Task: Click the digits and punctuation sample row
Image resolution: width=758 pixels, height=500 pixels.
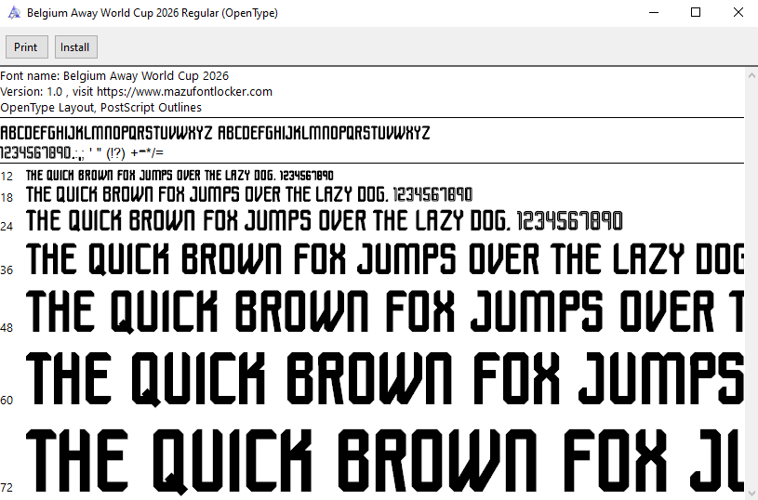Action: 82,152
